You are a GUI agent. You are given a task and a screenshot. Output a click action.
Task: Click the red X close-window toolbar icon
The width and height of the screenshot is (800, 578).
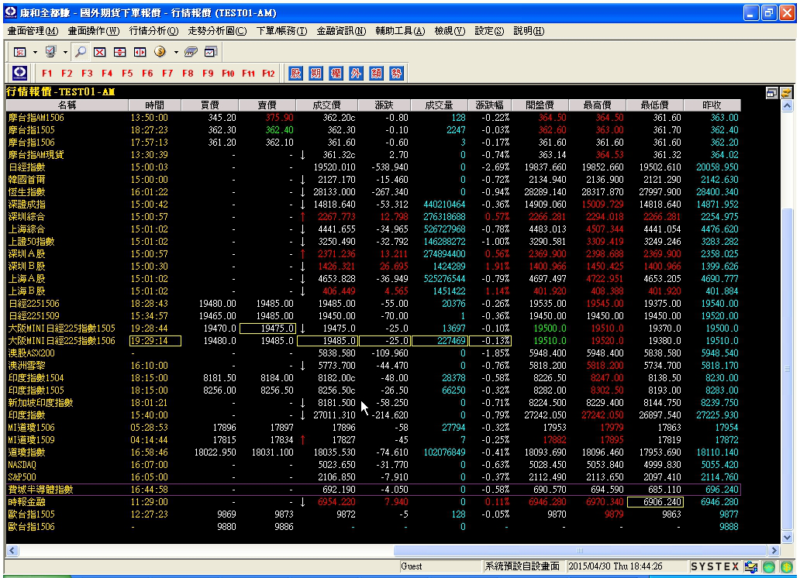[100, 52]
